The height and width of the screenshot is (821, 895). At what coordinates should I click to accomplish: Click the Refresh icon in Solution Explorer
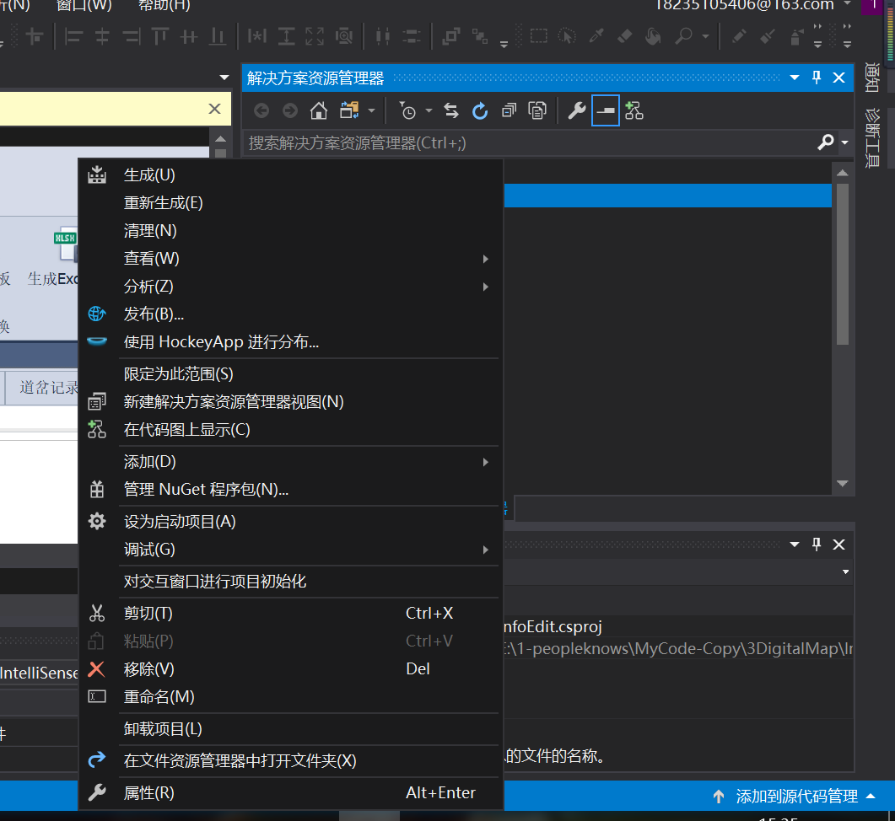(x=480, y=110)
